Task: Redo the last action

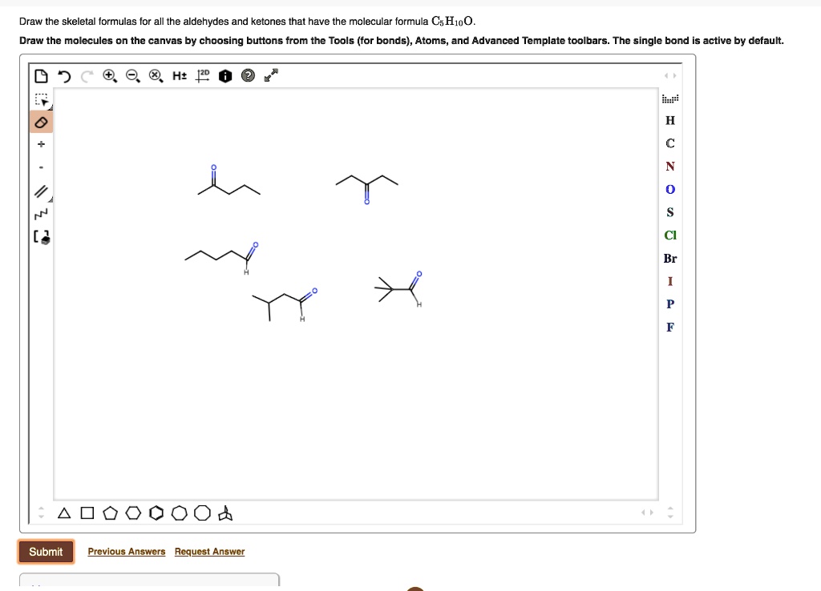Action: point(85,75)
